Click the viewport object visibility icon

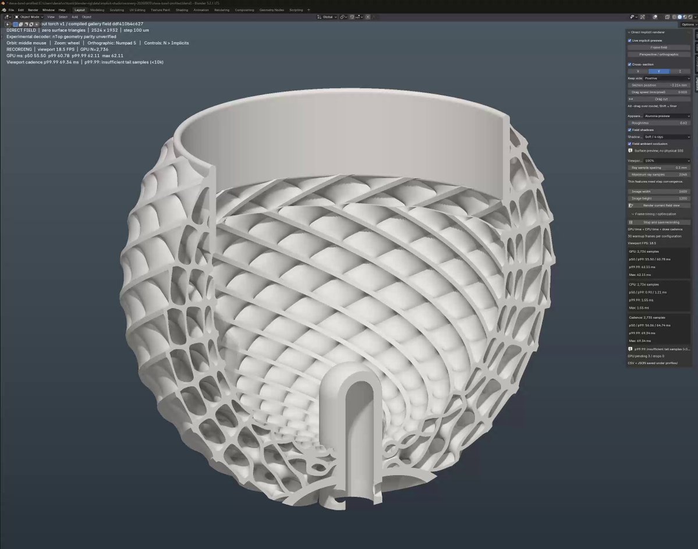[x=633, y=17]
